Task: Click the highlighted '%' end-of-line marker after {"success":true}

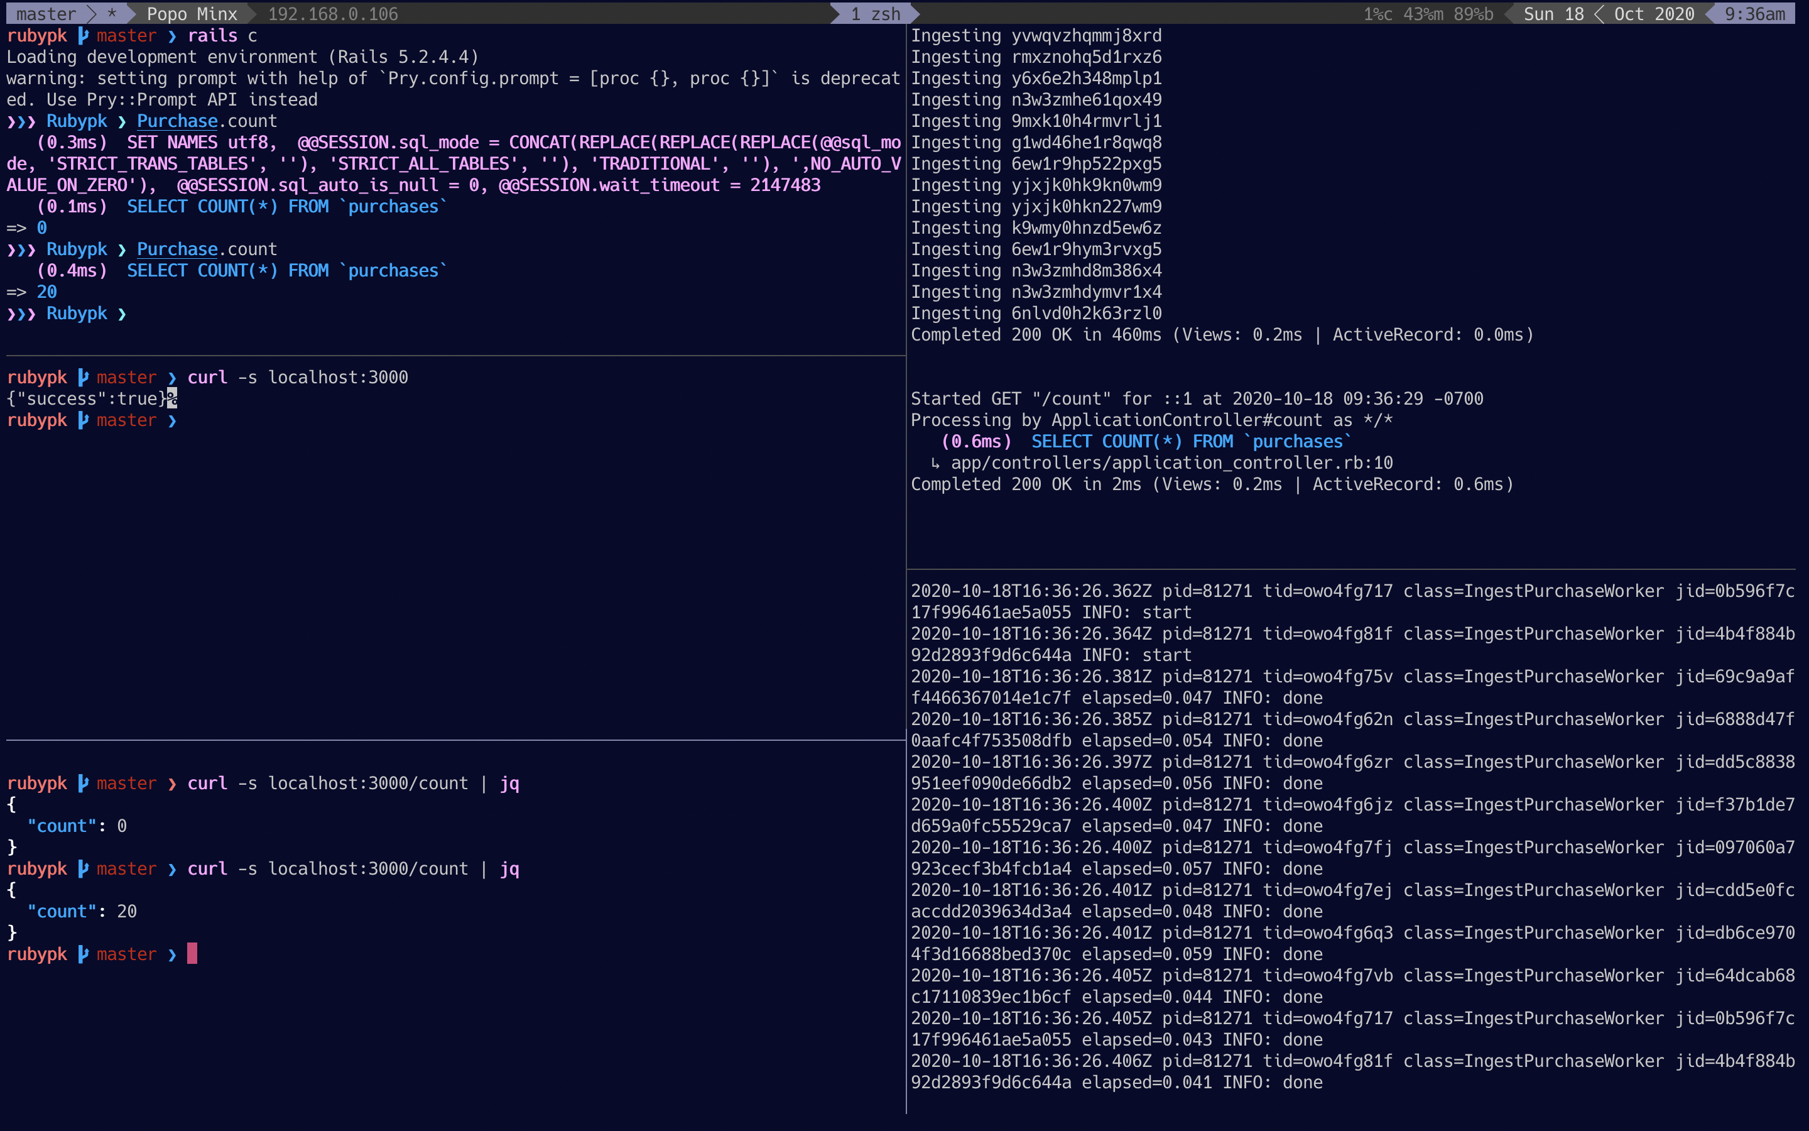Action: [172, 399]
